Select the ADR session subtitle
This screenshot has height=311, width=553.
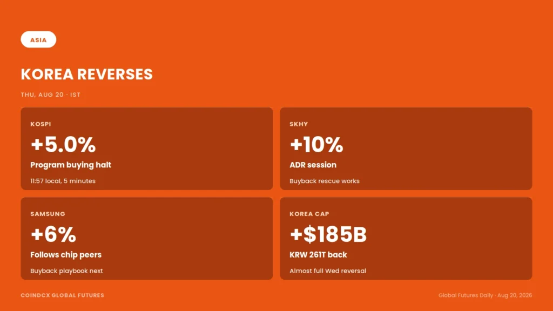pos(313,165)
